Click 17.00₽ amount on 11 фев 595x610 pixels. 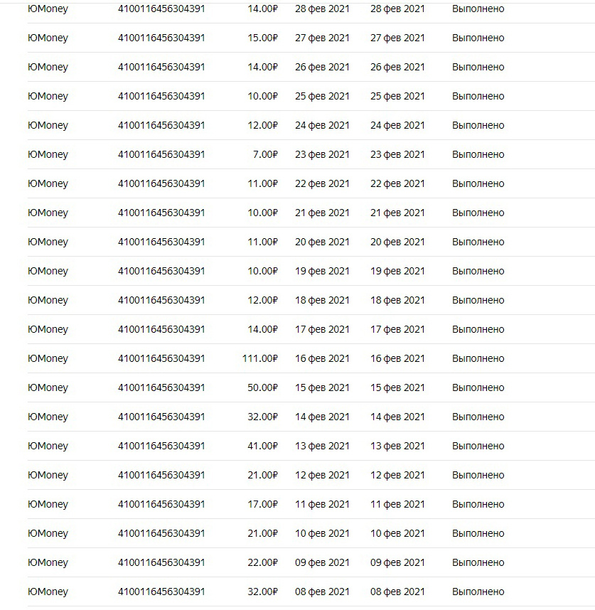tap(262, 504)
